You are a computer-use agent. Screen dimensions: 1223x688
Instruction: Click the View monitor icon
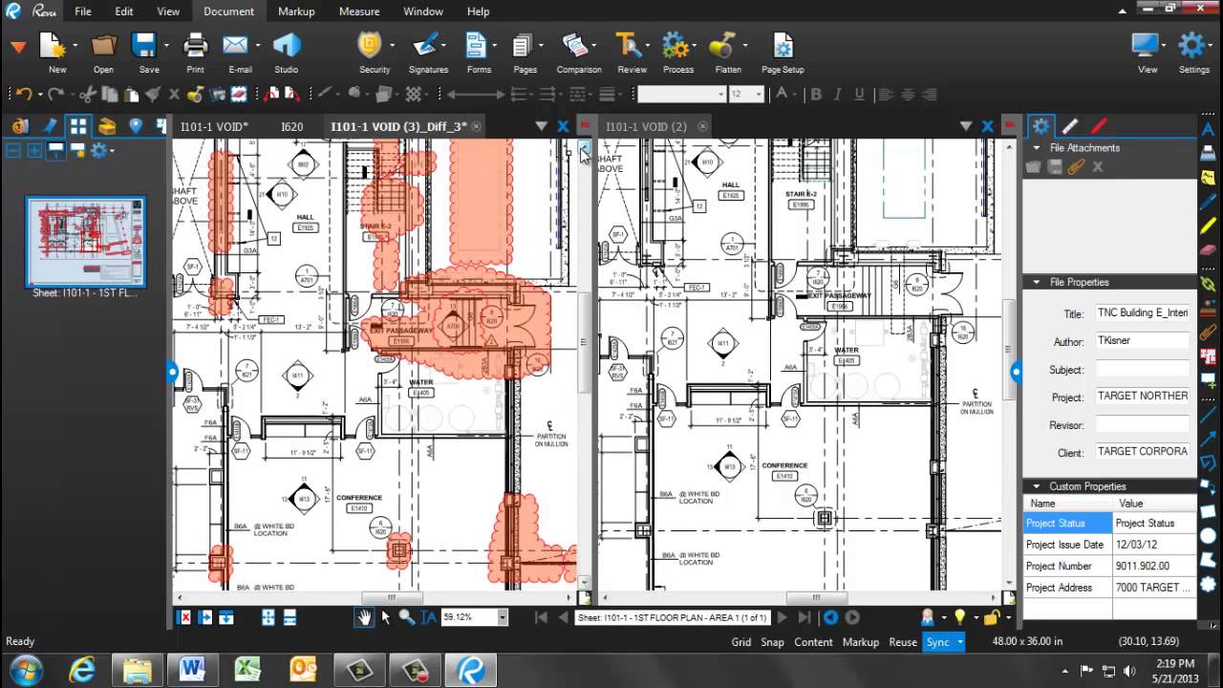pyautogui.click(x=1145, y=46)
